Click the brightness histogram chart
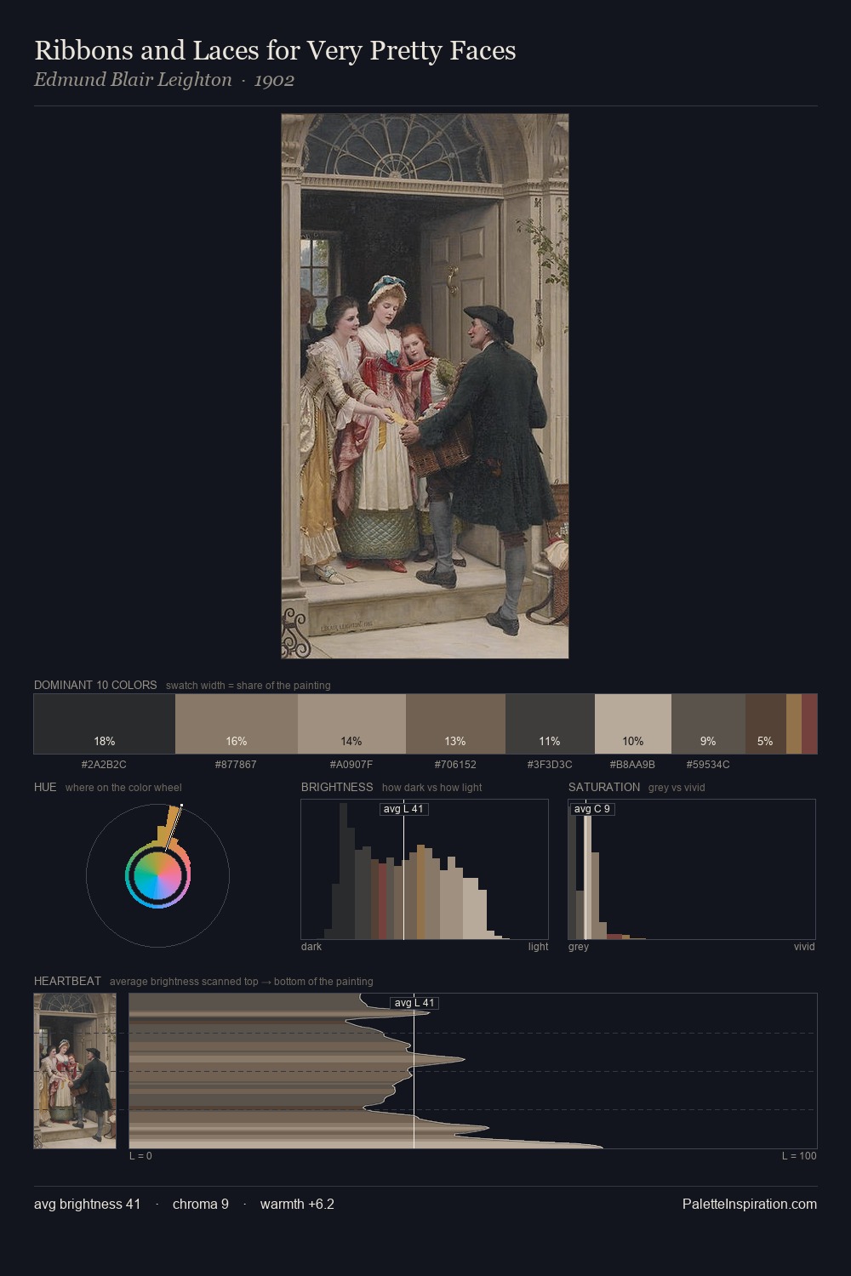This screenshot has width=851, height=1276. pos(425,869)
